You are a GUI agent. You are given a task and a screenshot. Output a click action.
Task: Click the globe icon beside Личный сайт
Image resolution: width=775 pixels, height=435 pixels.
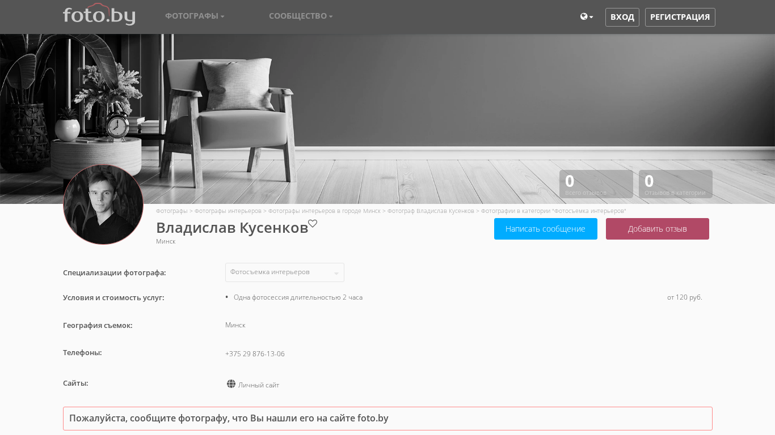coord(231,384)
